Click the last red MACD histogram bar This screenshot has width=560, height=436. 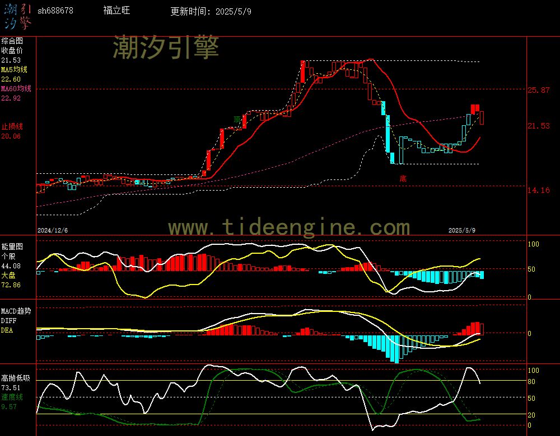click(x=482, y=329)
